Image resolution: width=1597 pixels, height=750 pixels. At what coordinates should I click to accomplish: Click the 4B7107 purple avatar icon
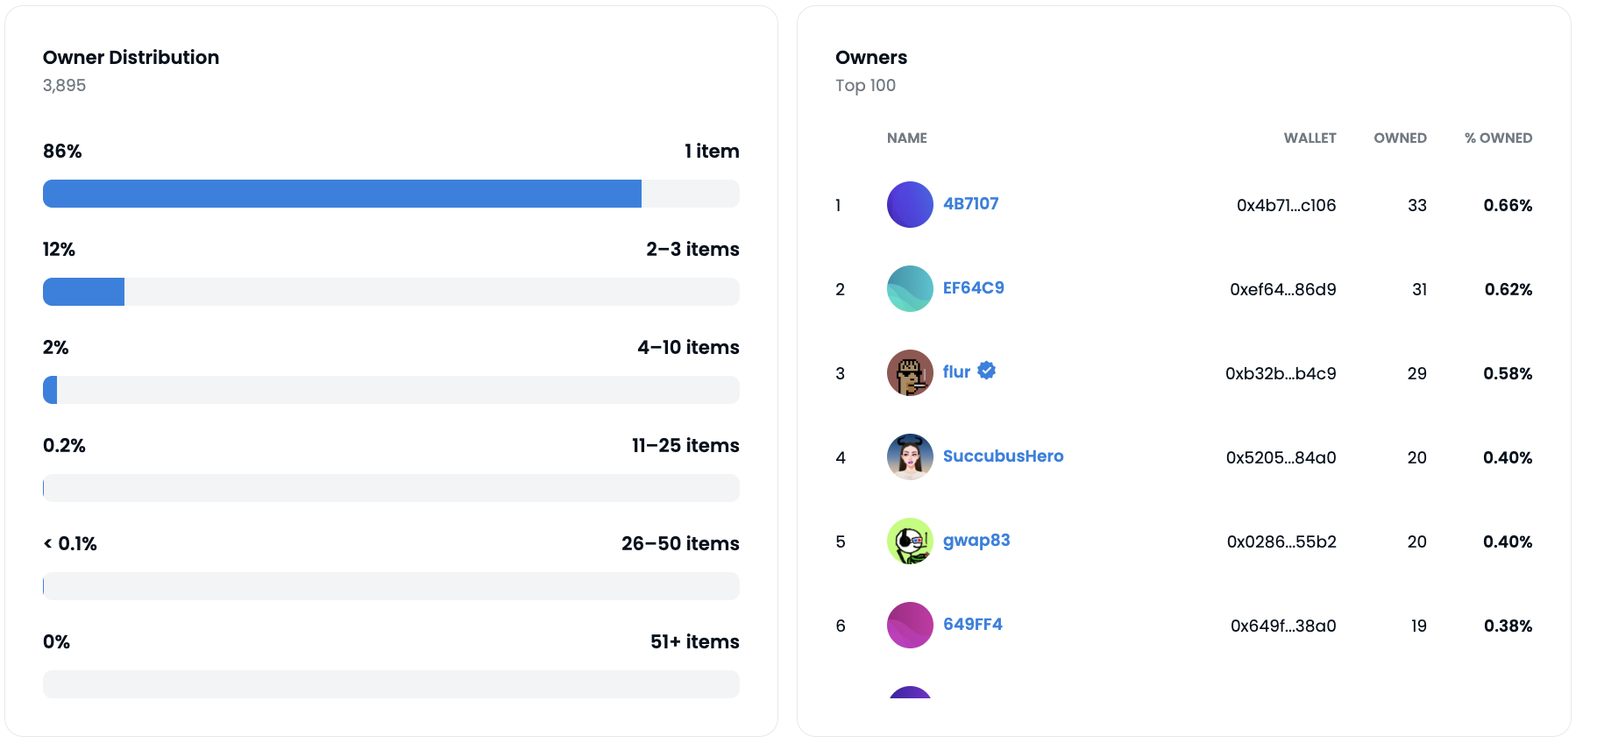(910, 204)
